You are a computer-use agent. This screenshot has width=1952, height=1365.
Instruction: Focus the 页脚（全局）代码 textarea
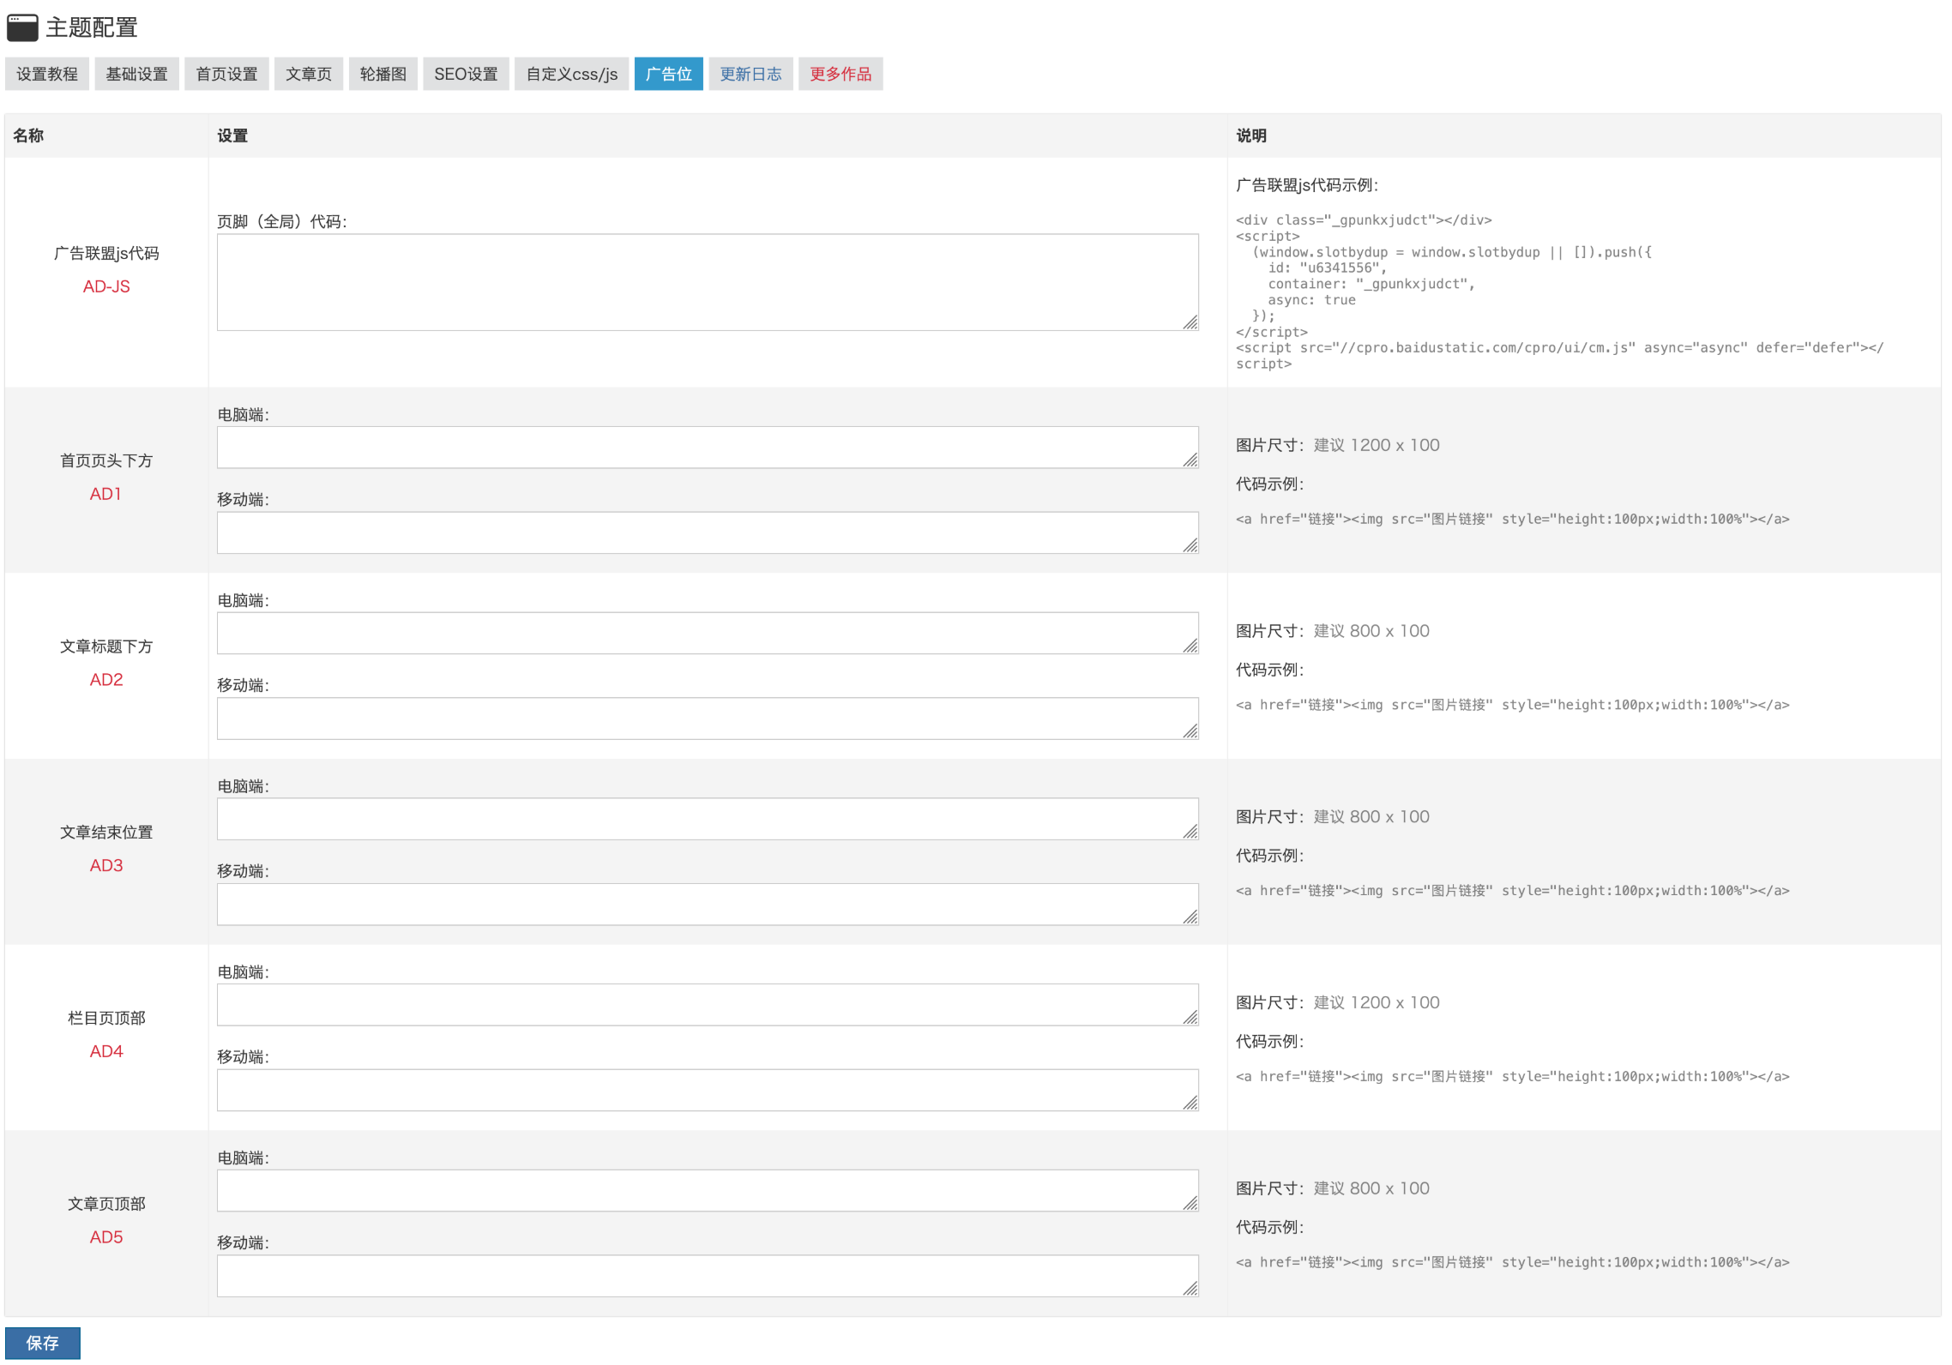707,282
